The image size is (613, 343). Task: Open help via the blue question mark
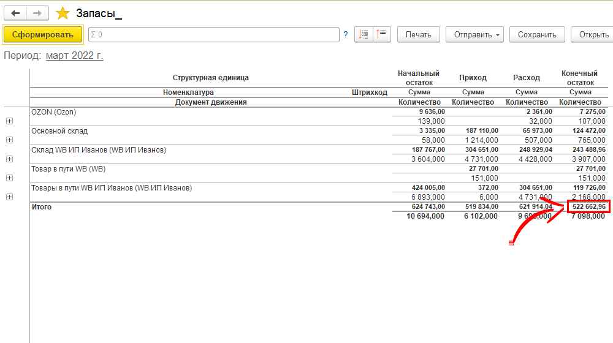click(x=346, y=35)
